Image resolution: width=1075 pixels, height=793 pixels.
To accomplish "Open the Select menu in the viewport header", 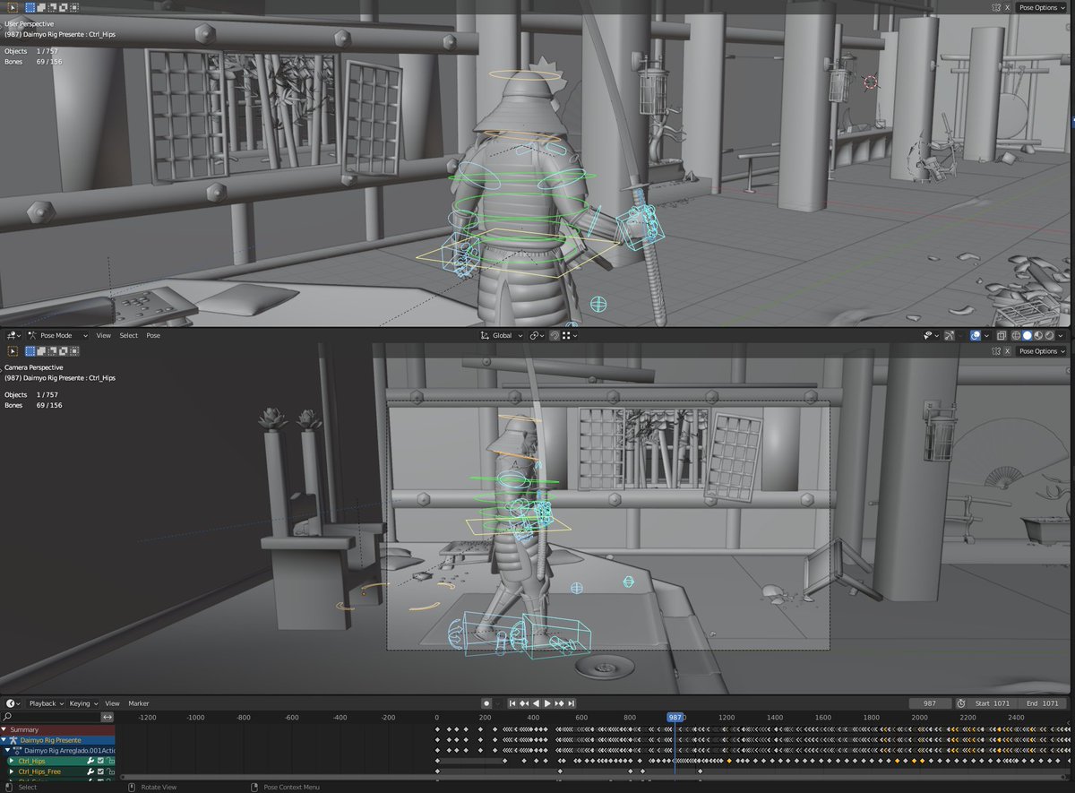I will tap(129, 335).
